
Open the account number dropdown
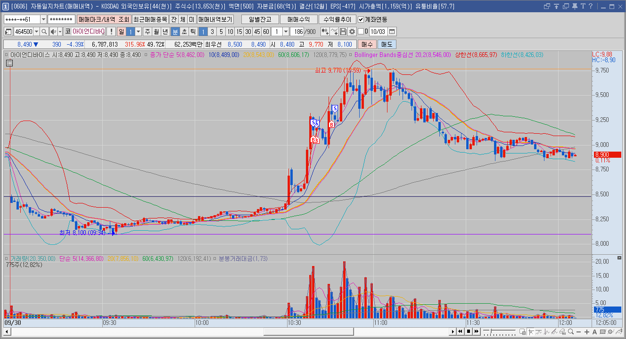[44, 19]
